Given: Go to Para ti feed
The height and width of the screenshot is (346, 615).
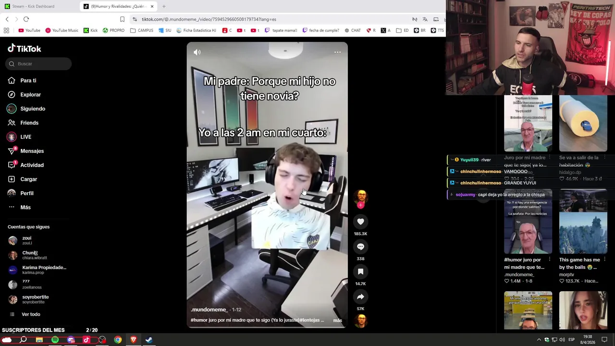Looking at the screenshot, I should [x=28, y=81].
